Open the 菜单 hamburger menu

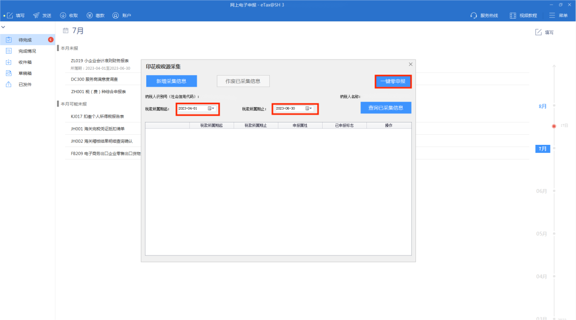(x=552, y=15)
